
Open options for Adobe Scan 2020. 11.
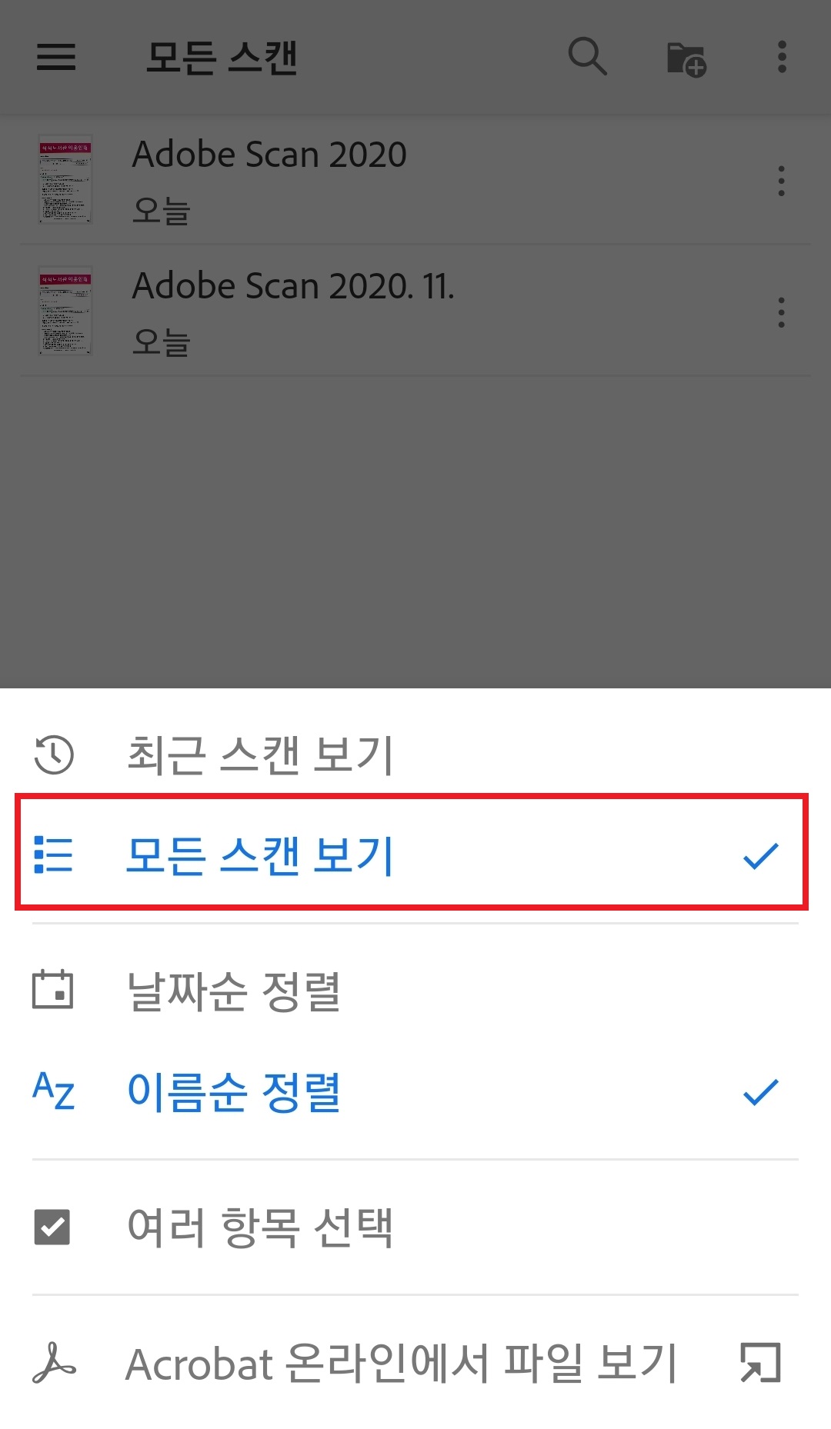(x=781, y=312)
